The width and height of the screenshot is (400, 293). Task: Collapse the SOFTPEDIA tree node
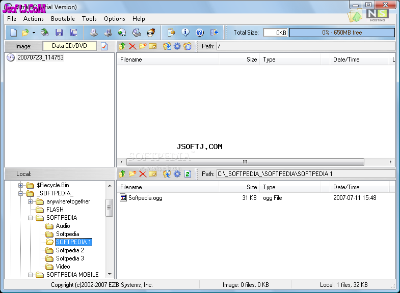[30, 218]
